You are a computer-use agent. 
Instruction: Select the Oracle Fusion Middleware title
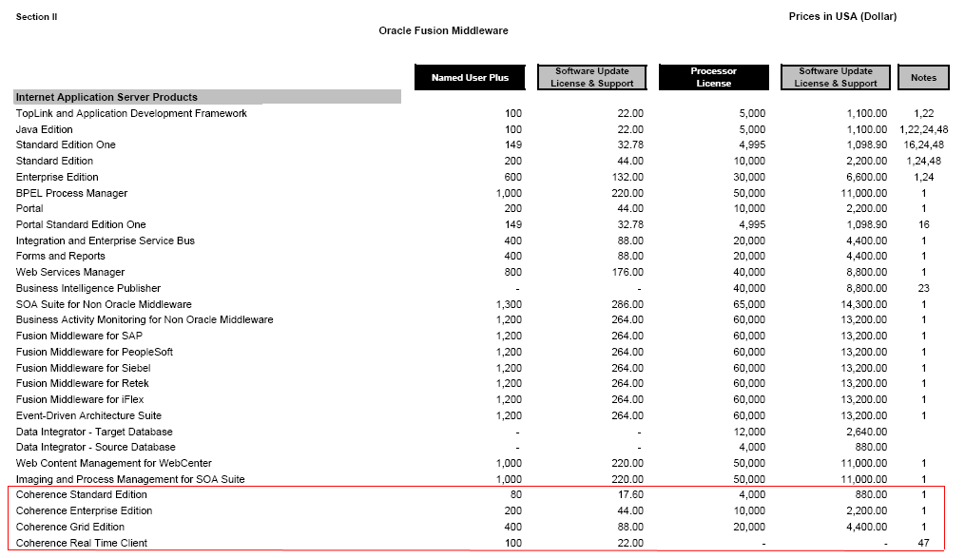tap(443, 30)
